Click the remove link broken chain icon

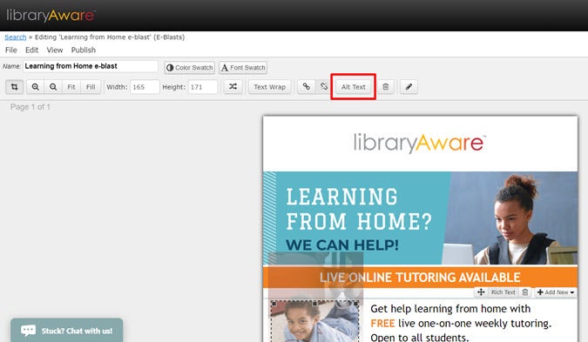coord(324,87)
